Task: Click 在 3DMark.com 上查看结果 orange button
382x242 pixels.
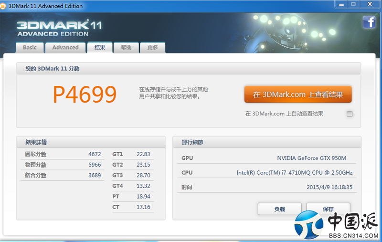Action: tap(298, 94)
